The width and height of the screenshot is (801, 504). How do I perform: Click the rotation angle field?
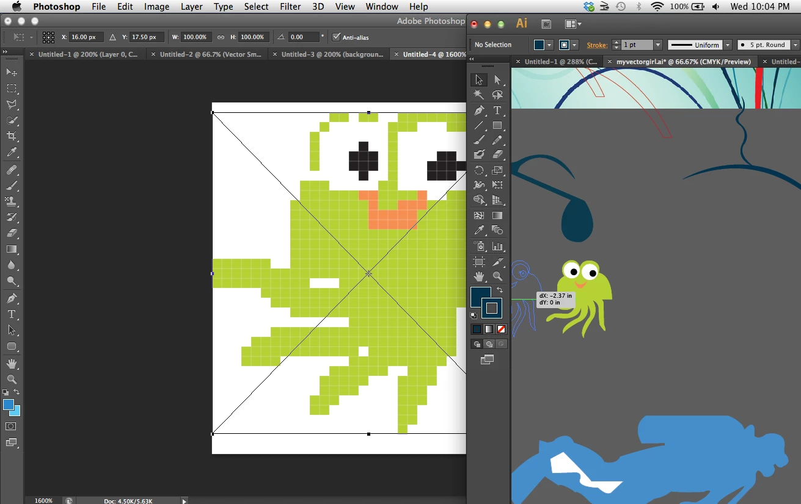pyautogui.click(x=303, y=37)
